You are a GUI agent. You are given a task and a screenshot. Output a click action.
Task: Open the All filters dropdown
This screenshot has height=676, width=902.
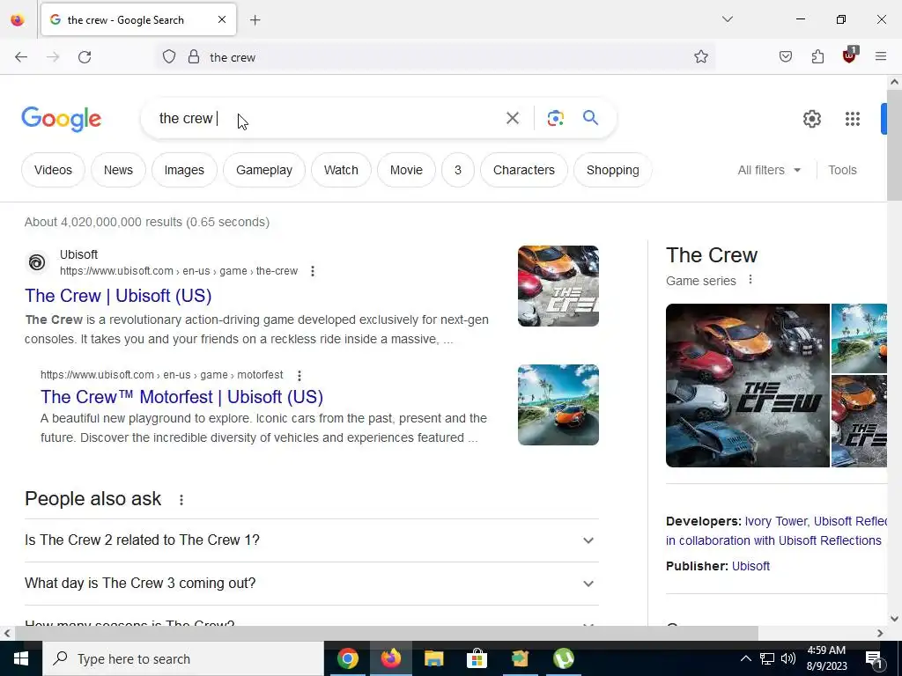coord(769,170)
